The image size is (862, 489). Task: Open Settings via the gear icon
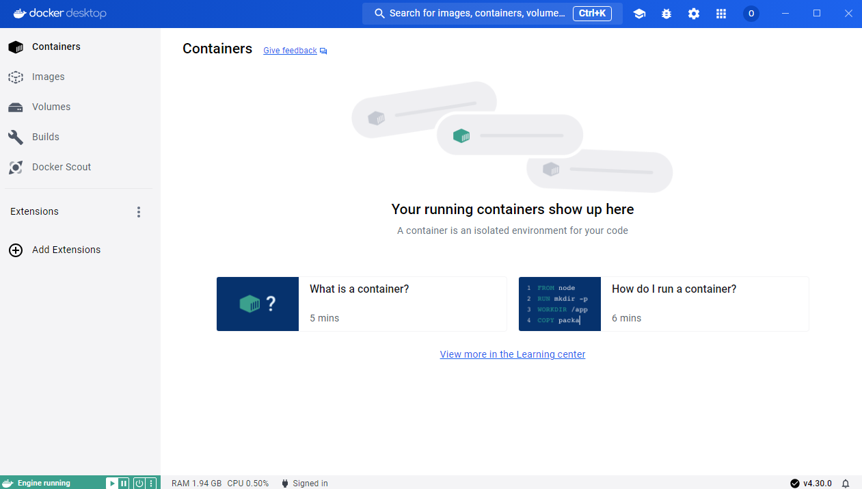click(x=694, y=14)
